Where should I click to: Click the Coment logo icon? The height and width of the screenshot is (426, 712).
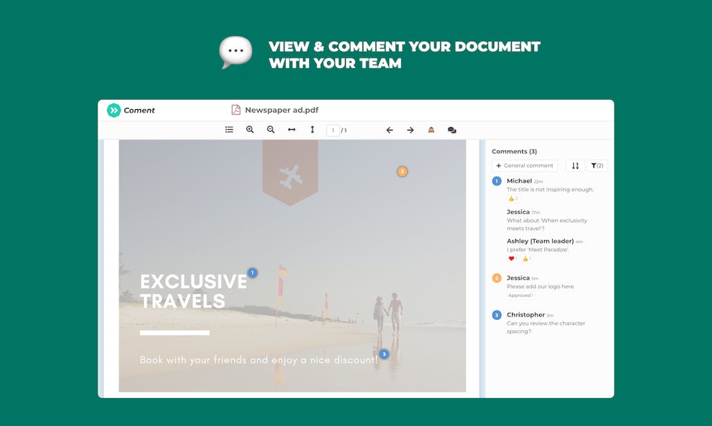point(113,110)
